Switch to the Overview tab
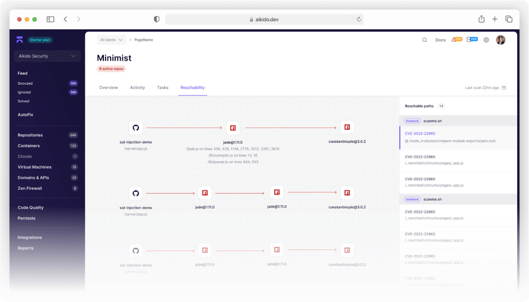 coord(108,87)
